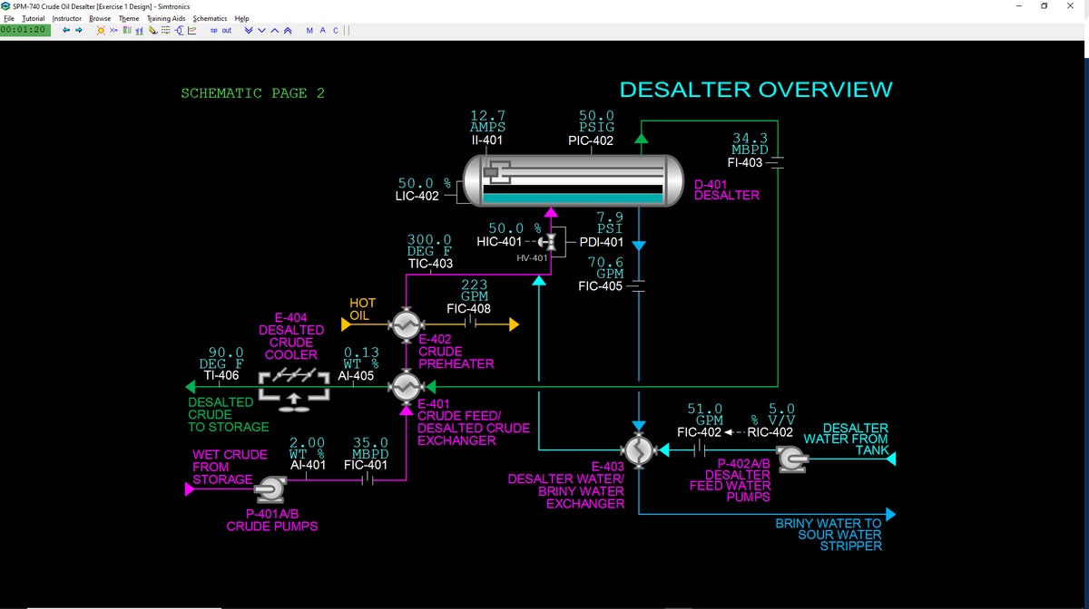The height and width of the screenshot is (609, 1089).
Task: Select the E-402 crude preheater exchanger symbol
Action: (x=405, y=324)
